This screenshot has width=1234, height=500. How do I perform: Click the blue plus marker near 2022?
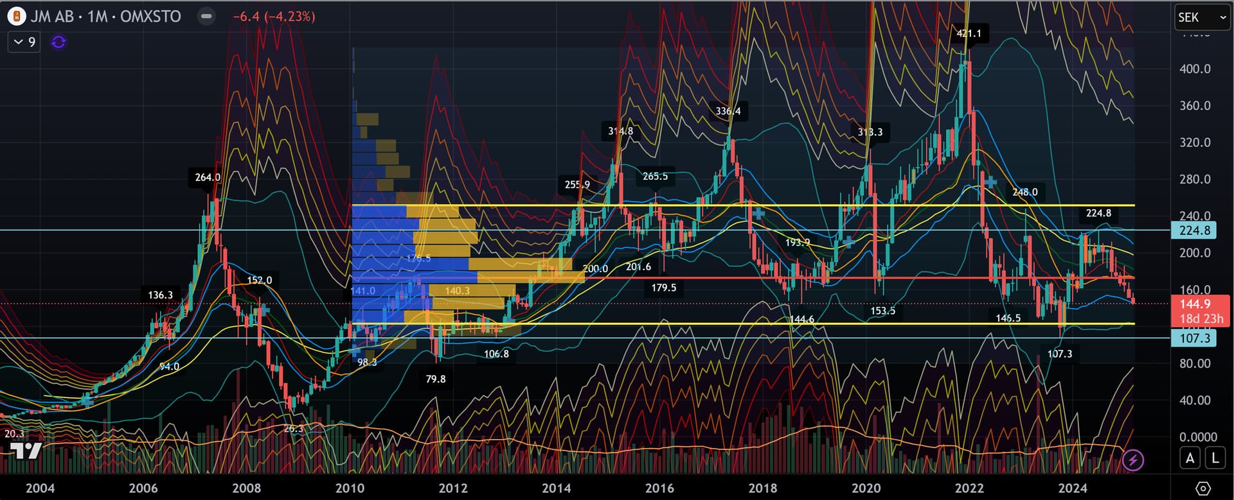click(990, 183)
